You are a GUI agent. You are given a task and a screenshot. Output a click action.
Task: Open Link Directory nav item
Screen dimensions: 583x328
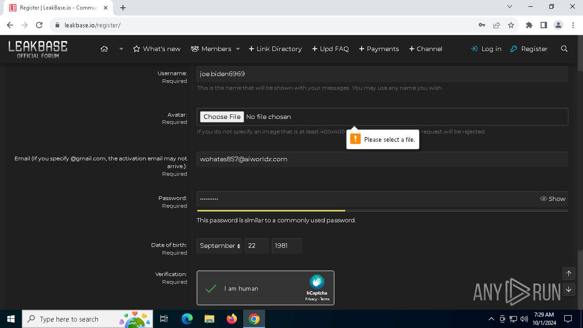click(x=275, y=49)
